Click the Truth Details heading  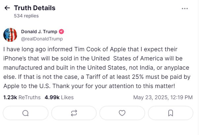click(x=35, y=8)
